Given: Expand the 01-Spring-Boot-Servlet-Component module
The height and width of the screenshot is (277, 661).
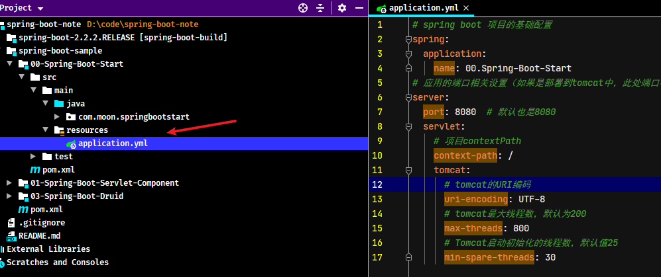Looking at the screenshot, I should pos(9,183).
